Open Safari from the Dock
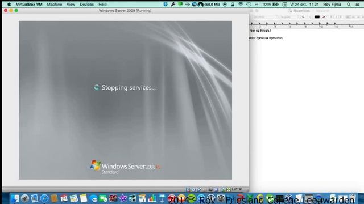This screenshot has height=204, width=364. (x=44, y=198)
